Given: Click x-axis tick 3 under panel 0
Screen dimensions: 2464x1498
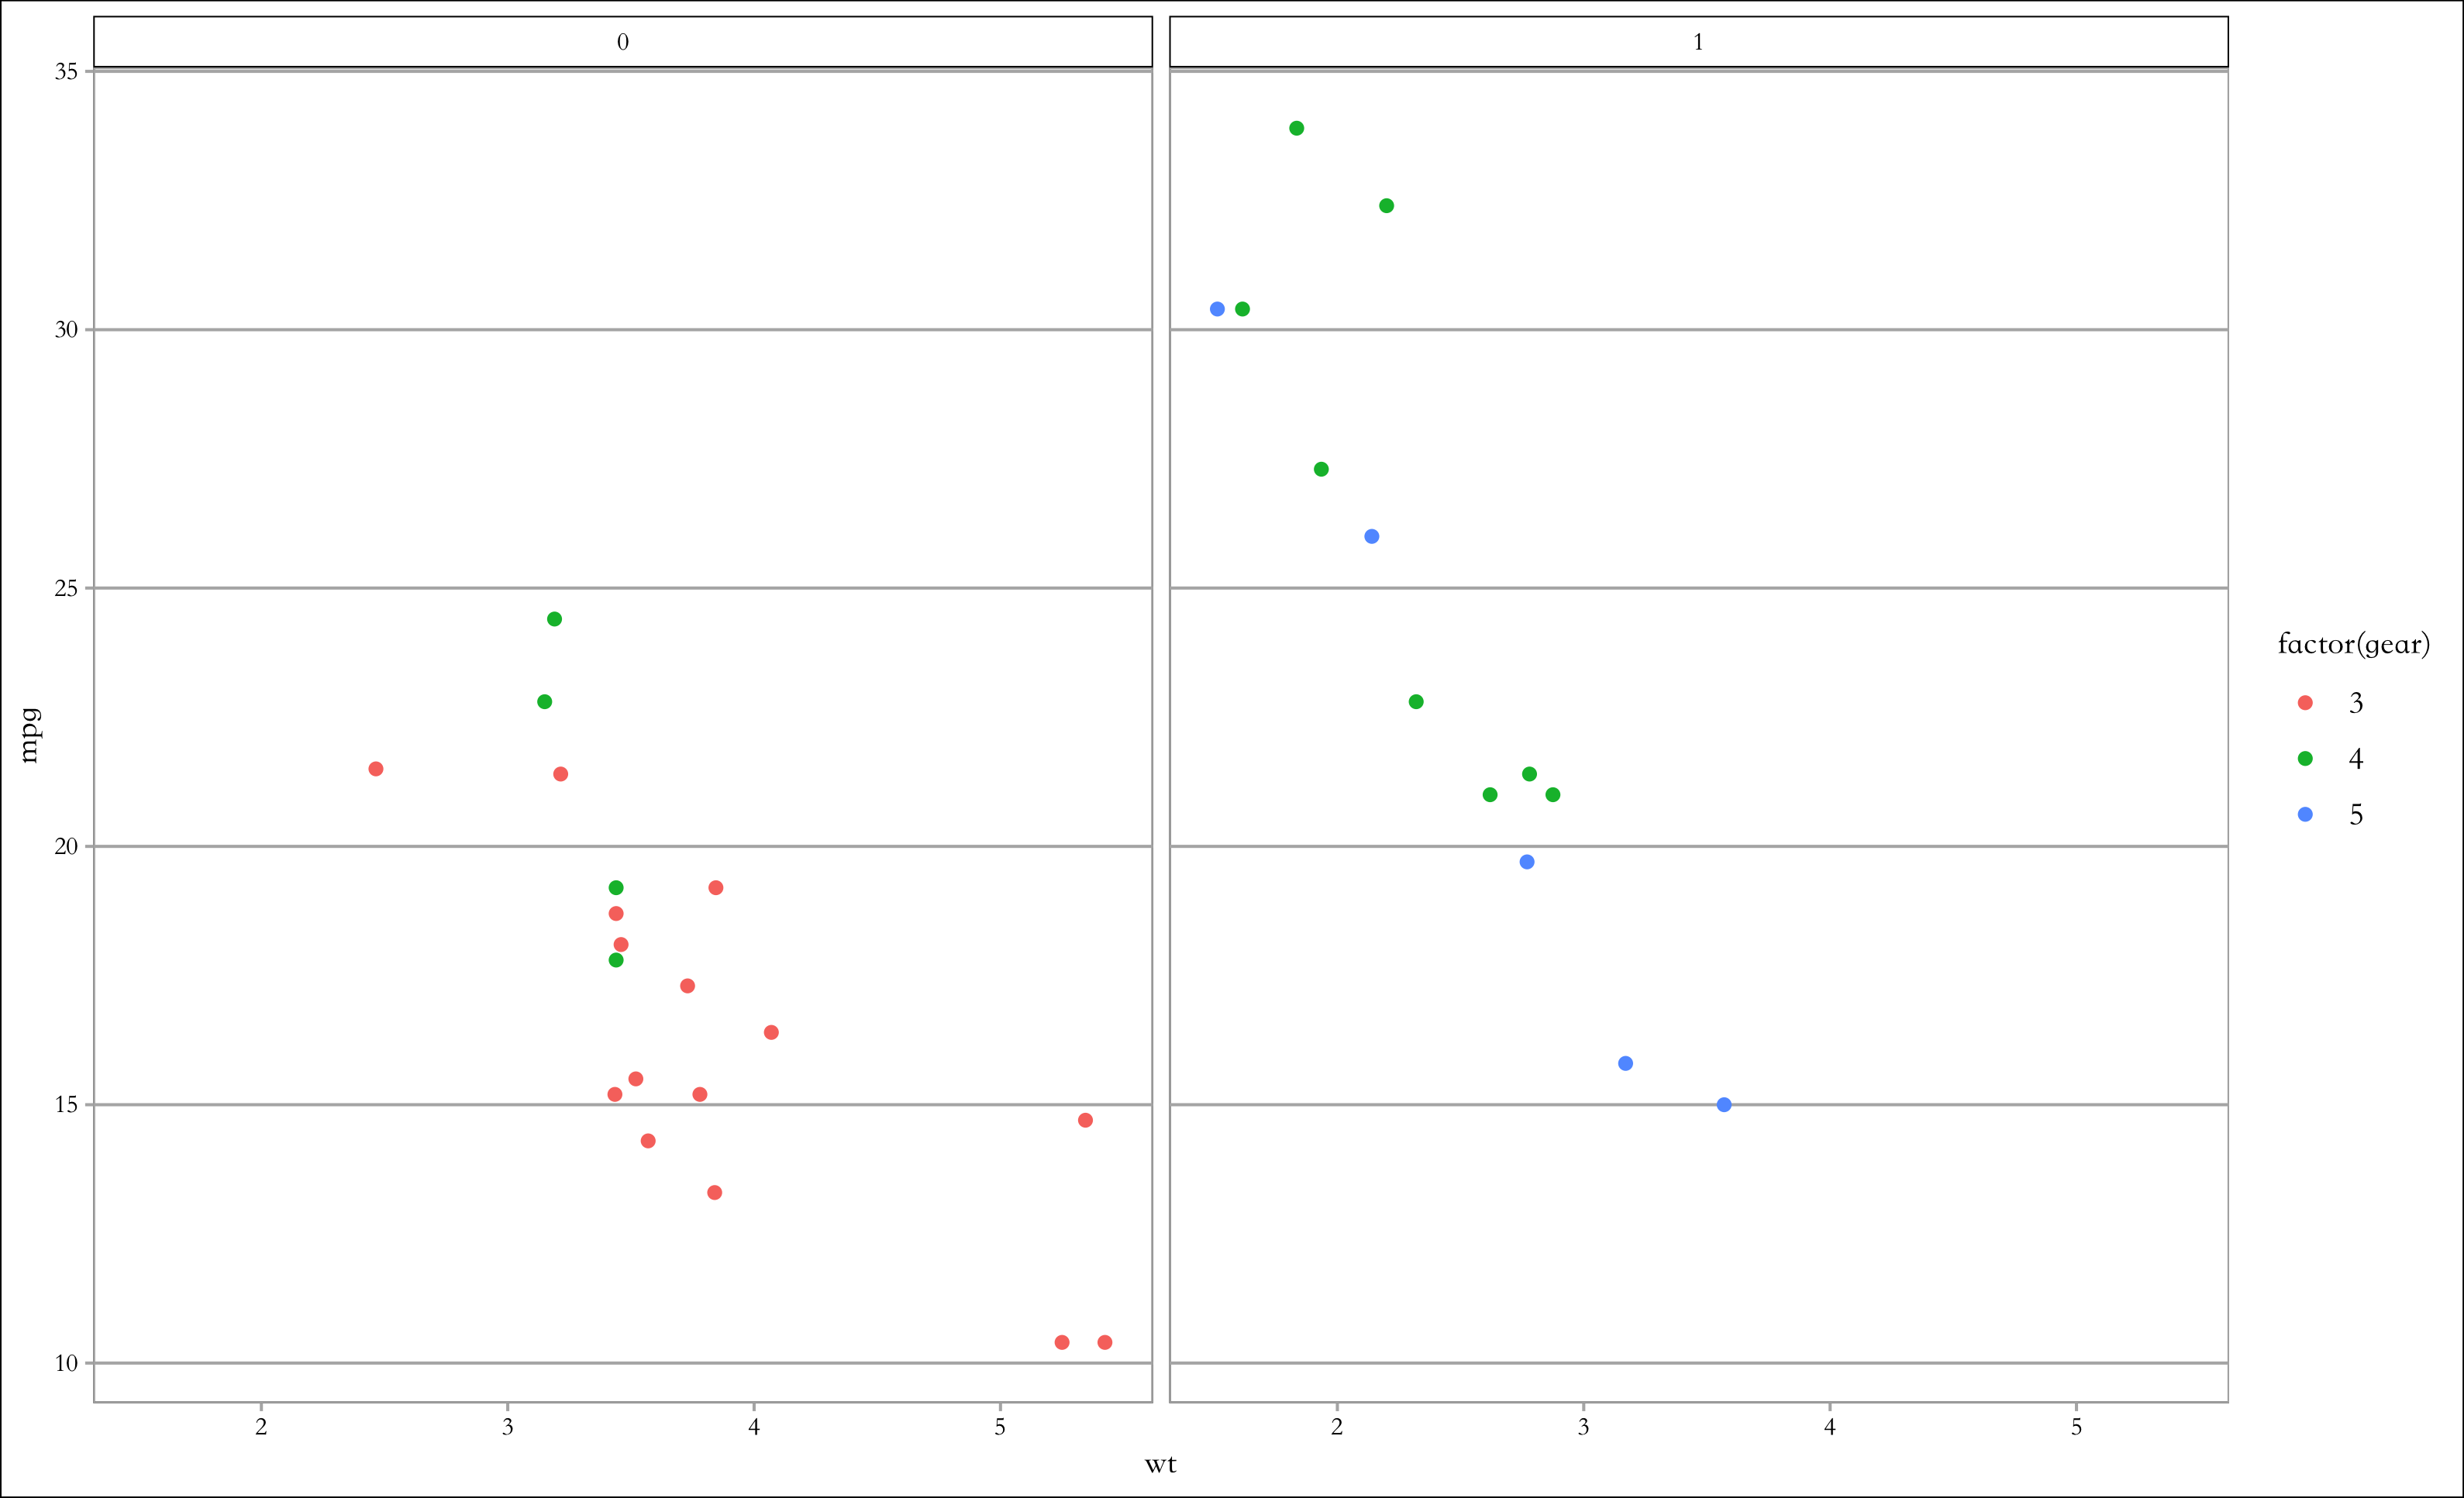Looking at the screenshot, I should pyautogui.click(x=507, y=1427).
